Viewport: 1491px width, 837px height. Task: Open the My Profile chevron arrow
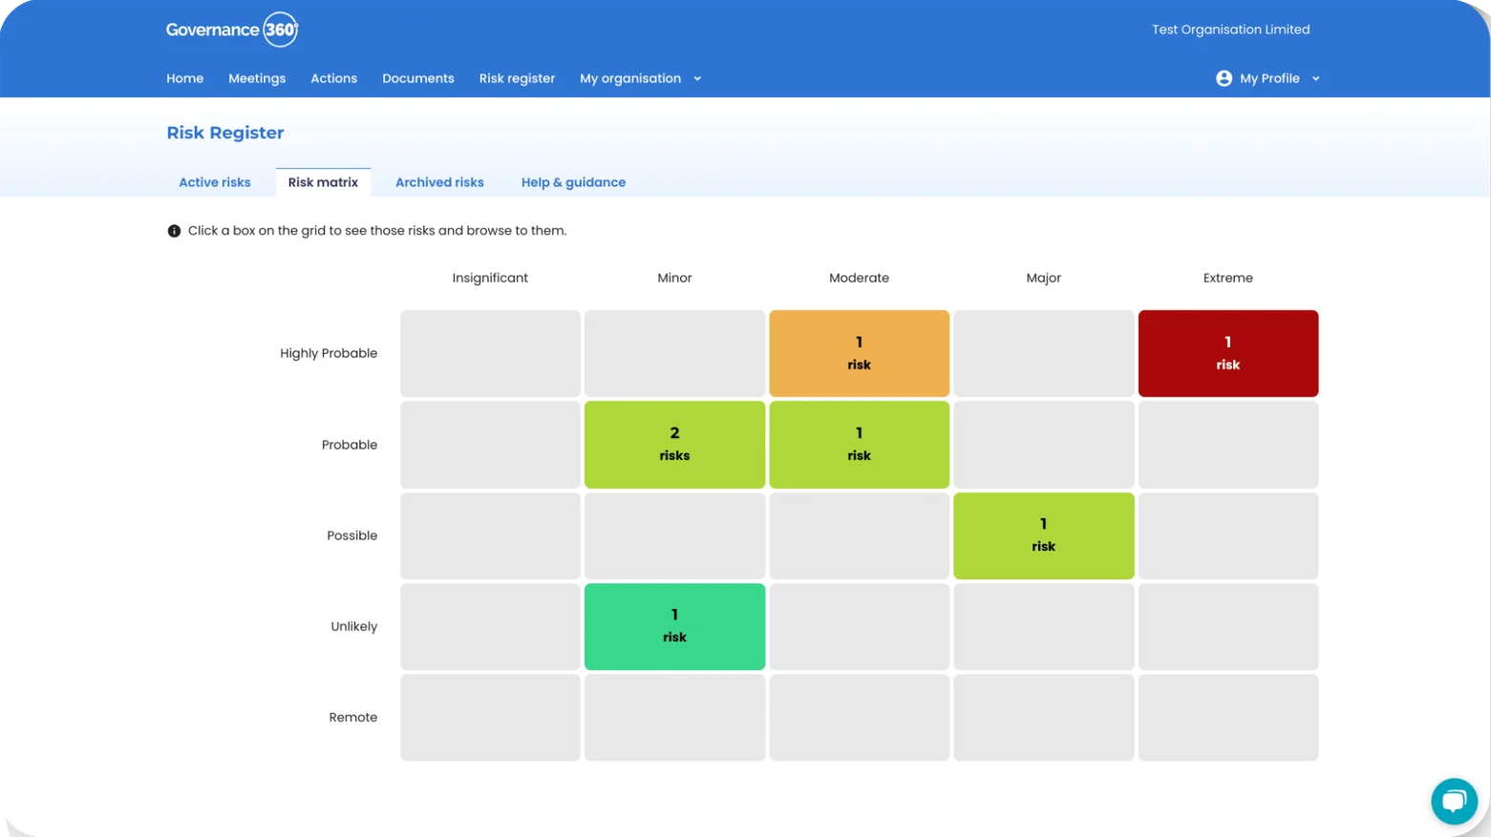(1317, 78)
